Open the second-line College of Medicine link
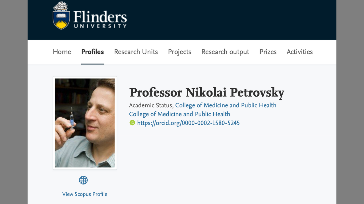This screenshot has width=364, height=204. pos(179,114)
